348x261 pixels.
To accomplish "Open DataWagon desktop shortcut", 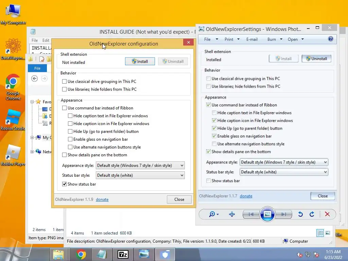I will tap(13, 49).
